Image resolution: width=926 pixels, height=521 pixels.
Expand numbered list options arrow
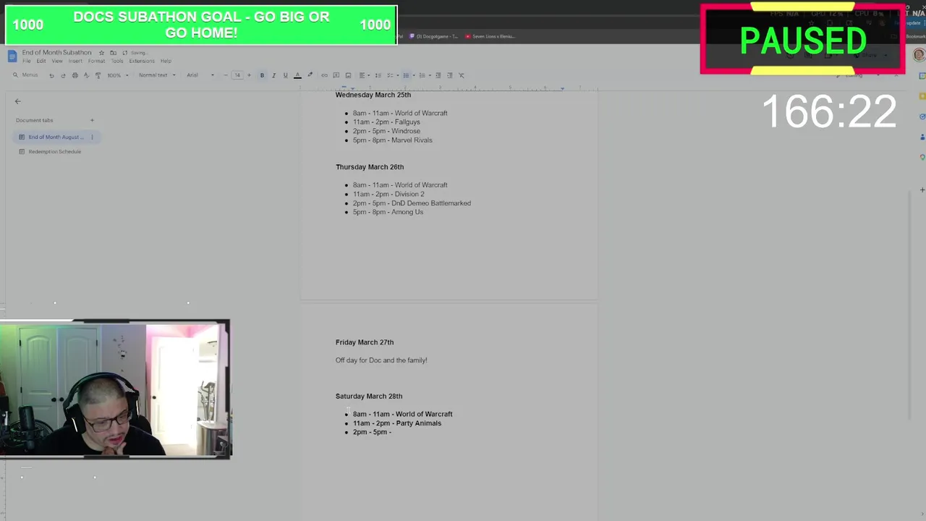click(x=429, y=75)
